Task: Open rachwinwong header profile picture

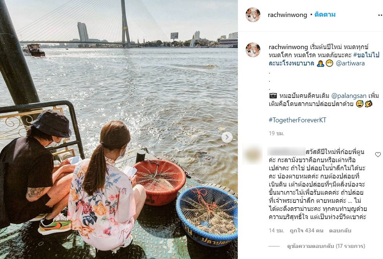Action: 253,15
